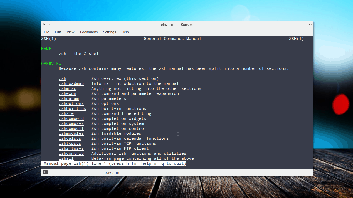The height and width of the screenshot is (198, 353).
Task: Open the Help menu
Action: pos(125,32)
